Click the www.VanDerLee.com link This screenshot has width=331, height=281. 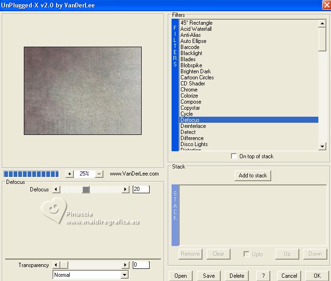click(x=134, y=174)
